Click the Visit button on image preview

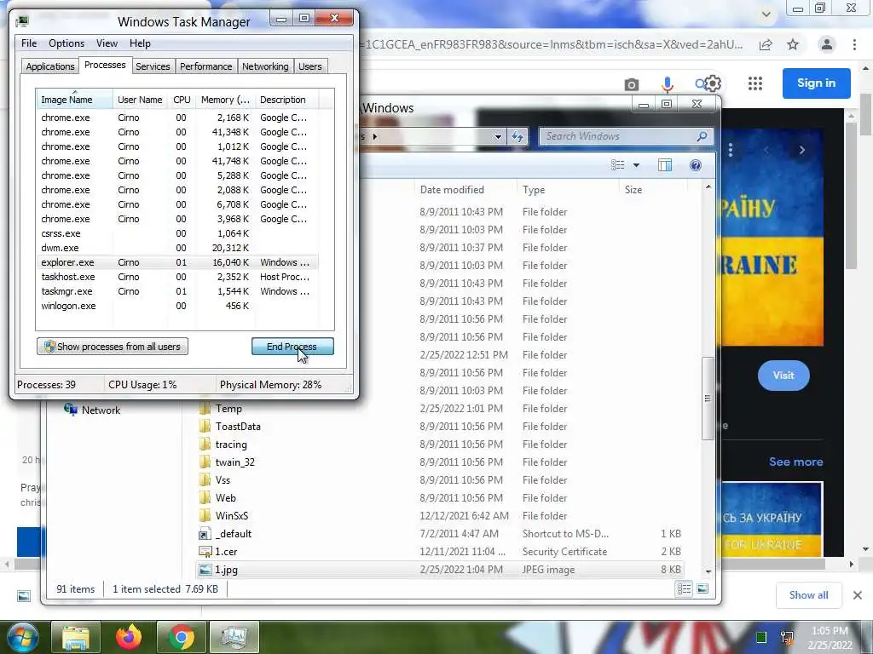783,376
